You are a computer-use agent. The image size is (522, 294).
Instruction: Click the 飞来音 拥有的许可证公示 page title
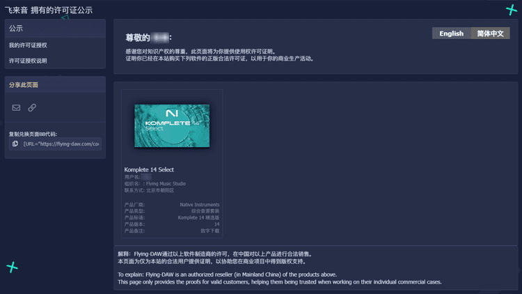[48, 10]
